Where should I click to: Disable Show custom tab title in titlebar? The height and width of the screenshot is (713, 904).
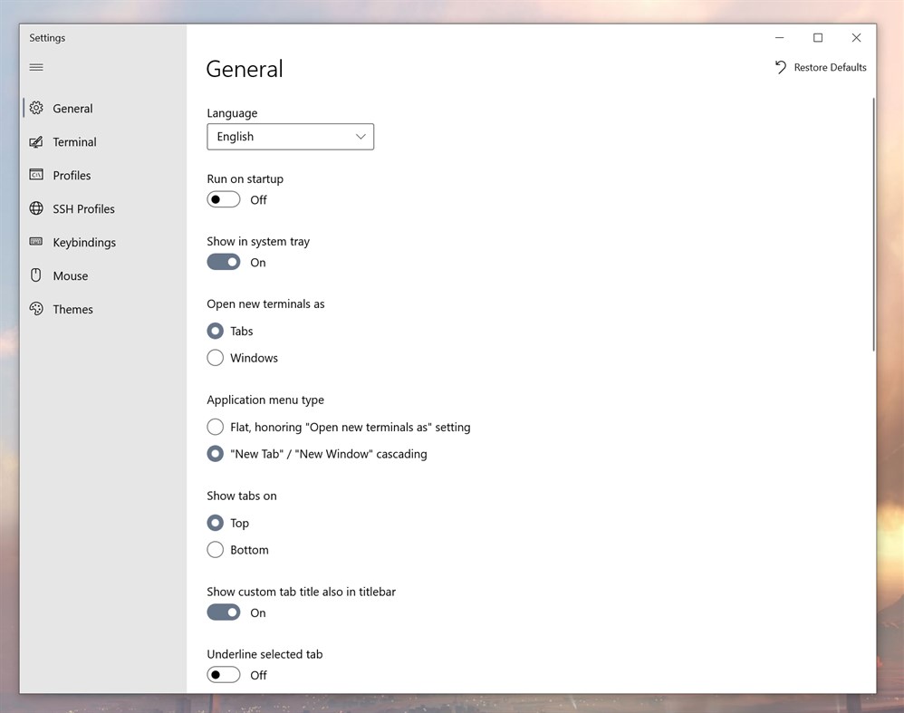[224, 612]
